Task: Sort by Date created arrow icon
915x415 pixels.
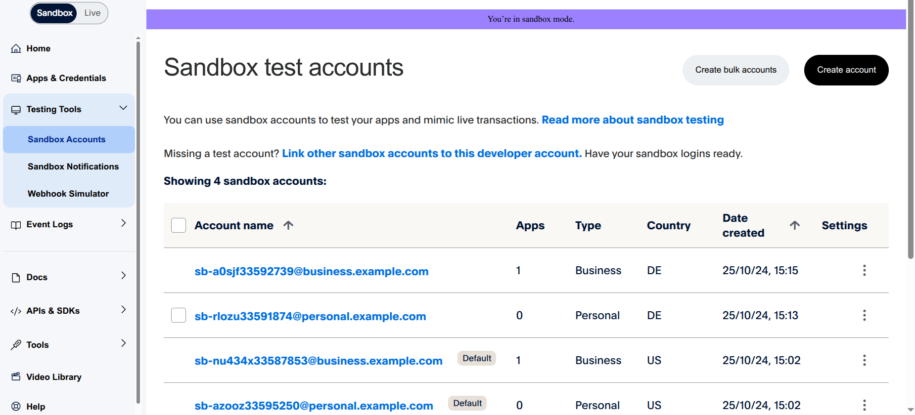Action: pos(794,225)
